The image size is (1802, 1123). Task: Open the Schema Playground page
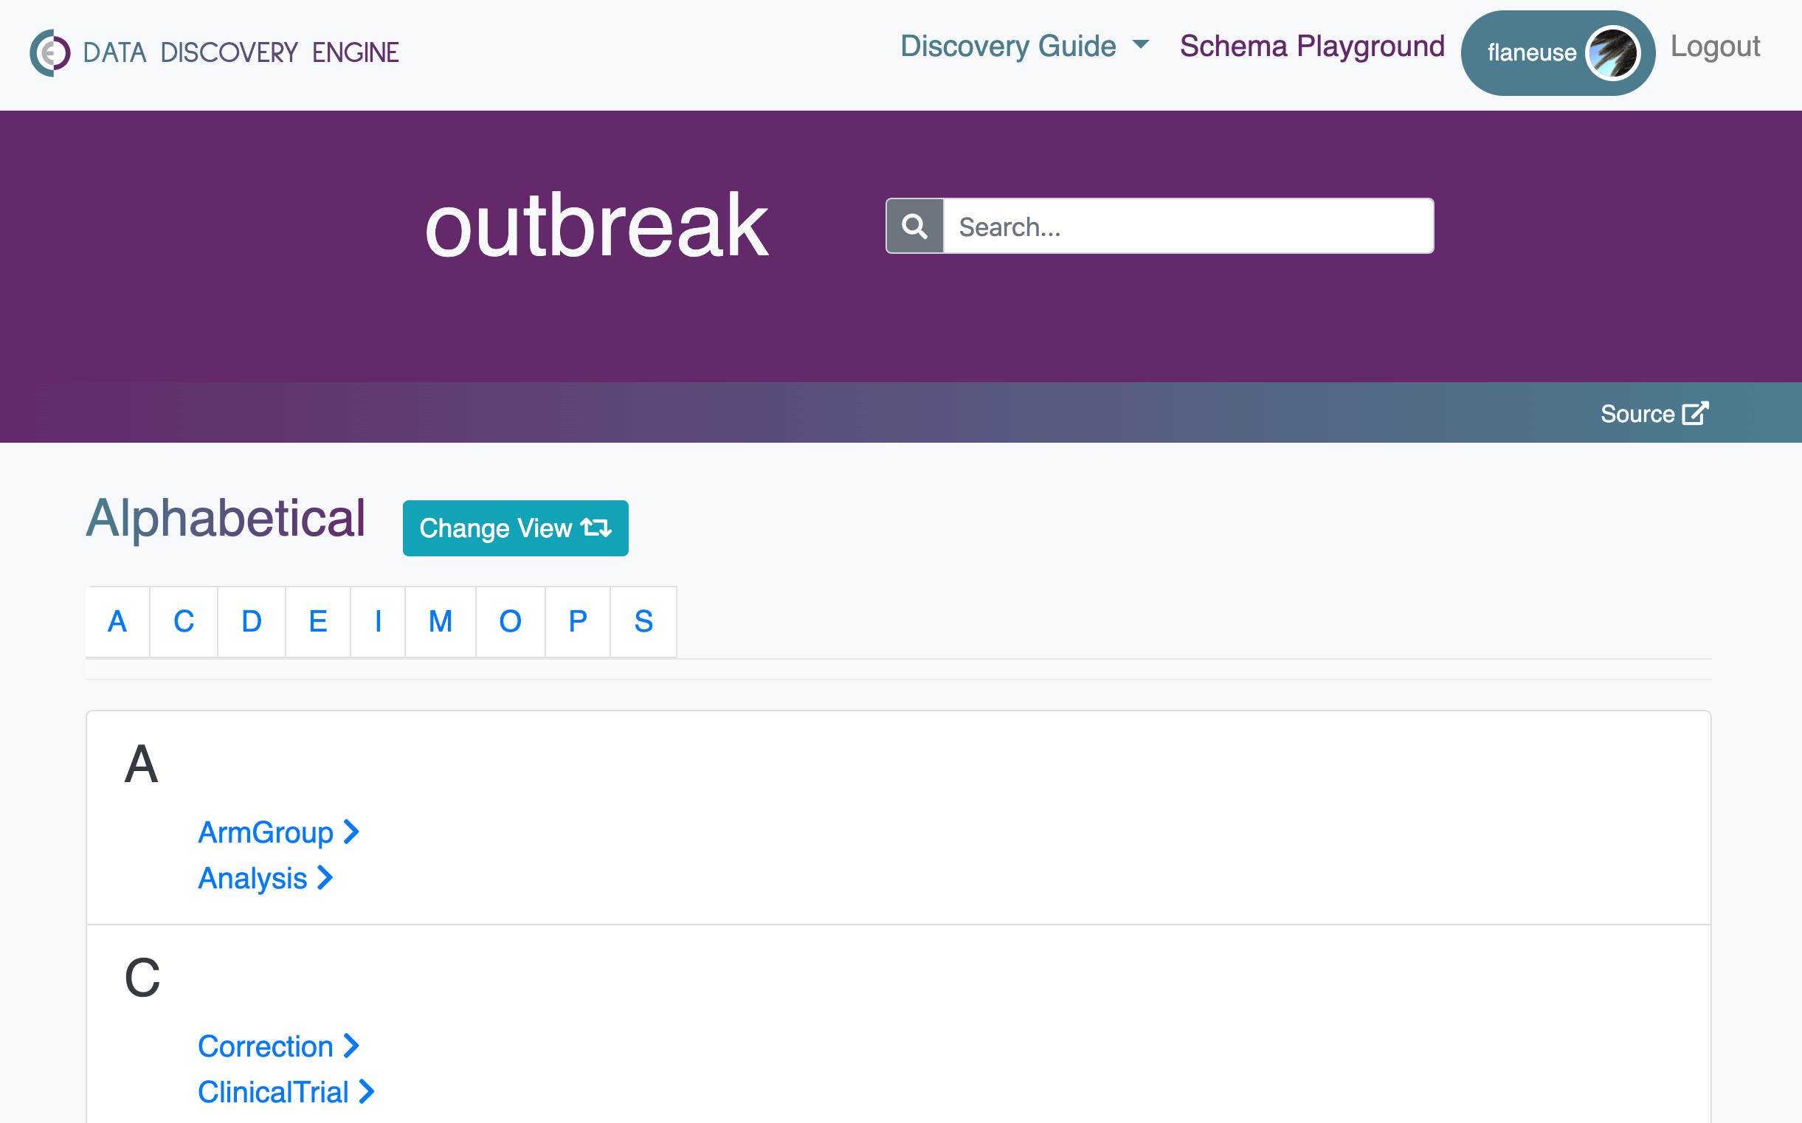[x=1312, y=46]
